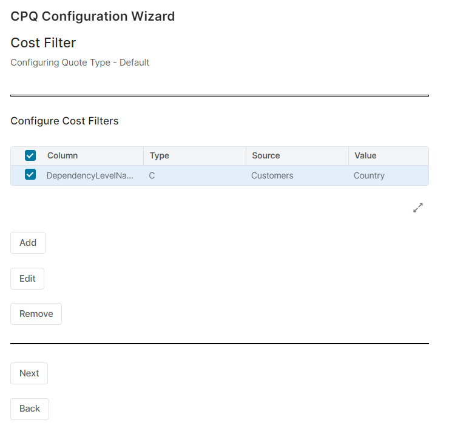This screenshot has height=428, width=449.
Task: Click the Cost Filter title
Action: (43, 42)
